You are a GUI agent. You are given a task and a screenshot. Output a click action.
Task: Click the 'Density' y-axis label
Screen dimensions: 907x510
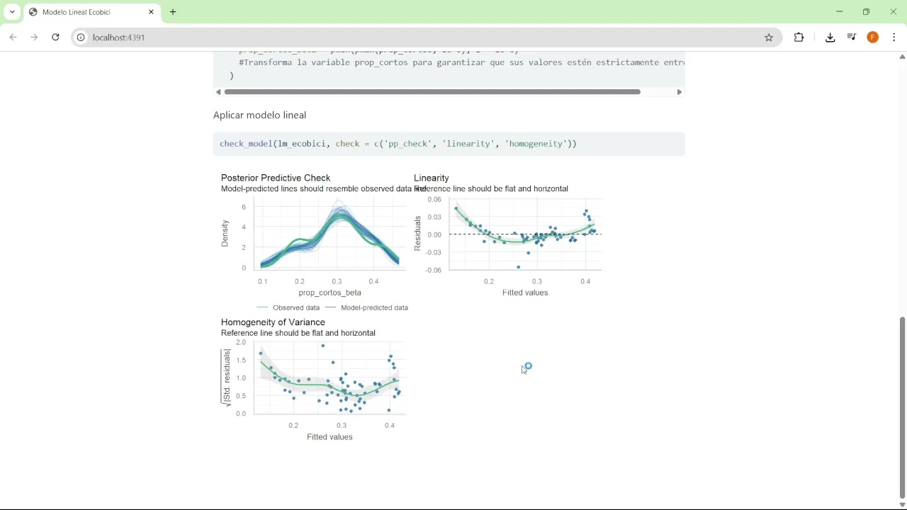[x=225, y=233]
